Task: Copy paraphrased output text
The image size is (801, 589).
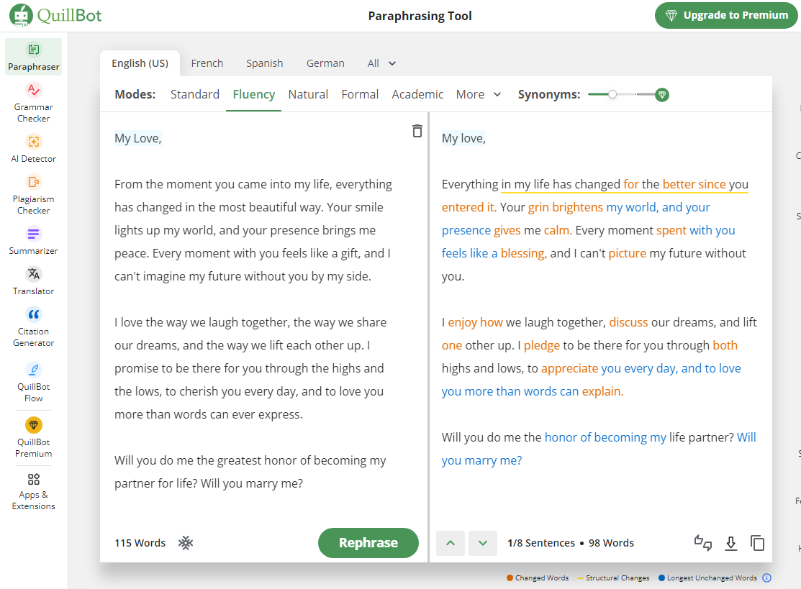Action: click(x=757, y=543)
